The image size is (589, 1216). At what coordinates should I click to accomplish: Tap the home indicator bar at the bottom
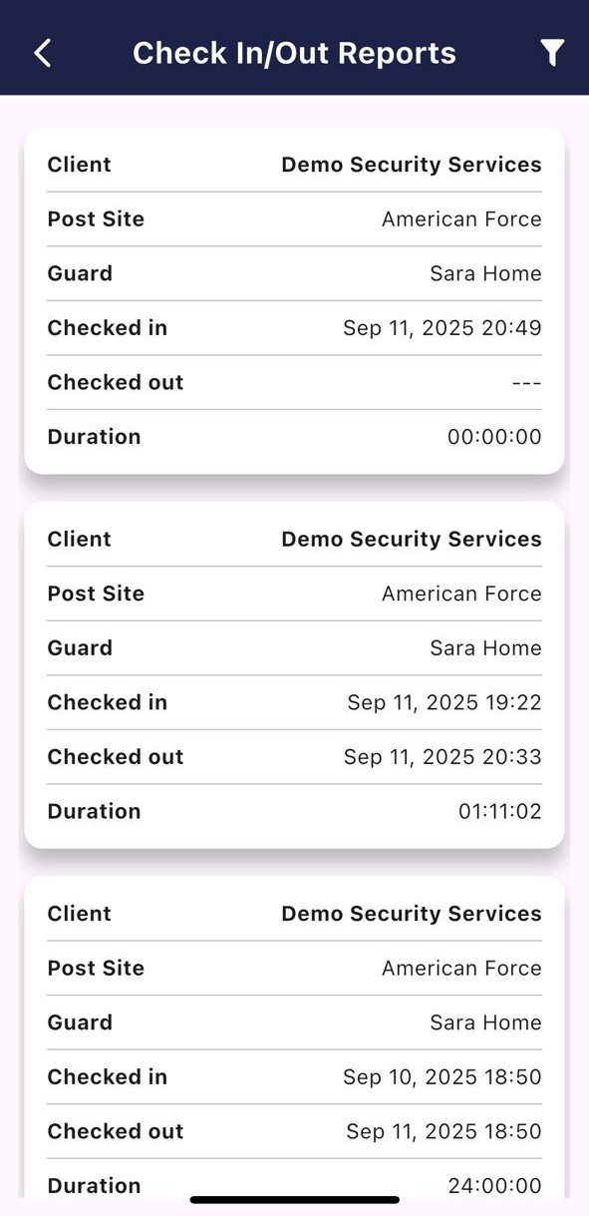[x=295, y=1200]
